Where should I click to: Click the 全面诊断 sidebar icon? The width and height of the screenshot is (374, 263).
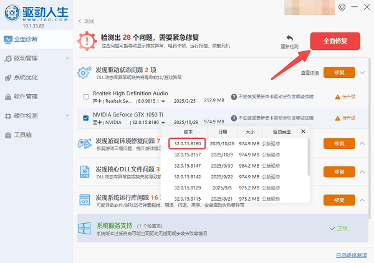pos(7,40)
